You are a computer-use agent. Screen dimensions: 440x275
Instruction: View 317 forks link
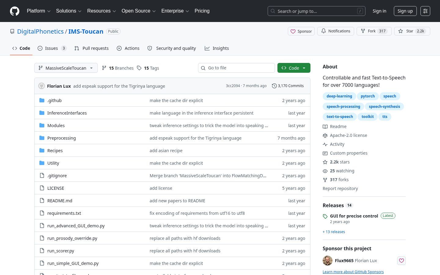tap(335, 180)
